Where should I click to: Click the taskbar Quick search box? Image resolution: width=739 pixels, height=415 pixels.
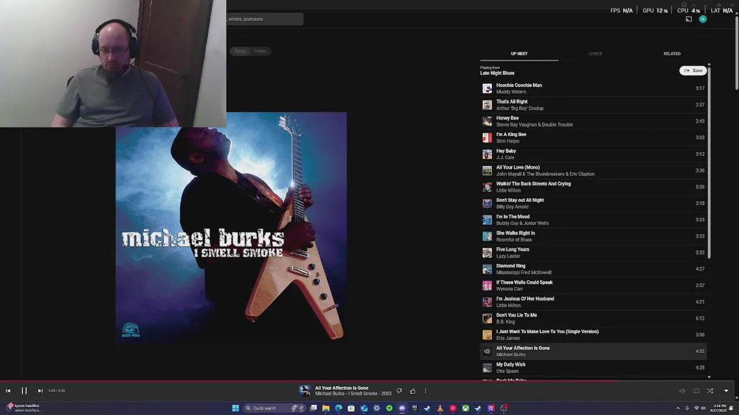[x=274, y=408]
